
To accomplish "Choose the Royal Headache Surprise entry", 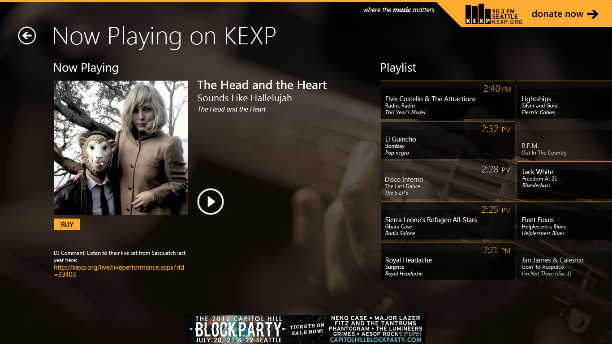I will [448, 261].
